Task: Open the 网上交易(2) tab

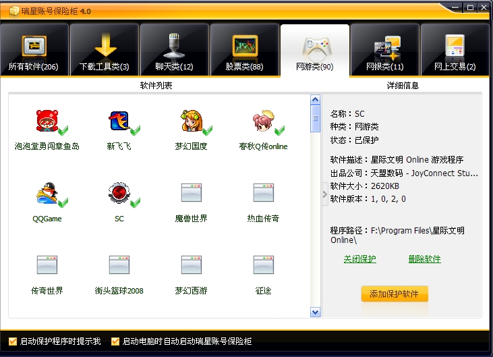Action: coord(455,51)
